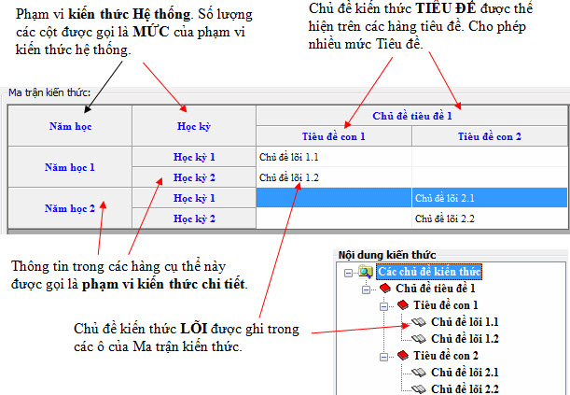Select the Chủ đề lõi 1.1 matrix cell
Screen dimensions: 570x395
334,157
